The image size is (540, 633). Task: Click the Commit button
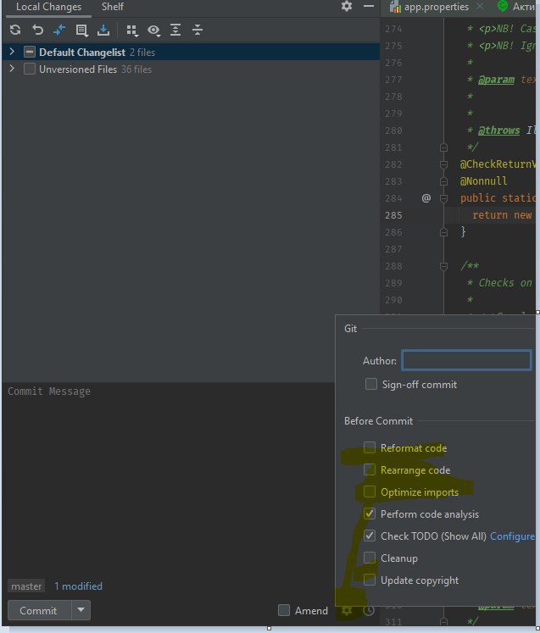(39, 610)
